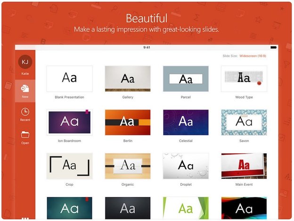Click the Open folder icon
The width and height of the screenshot is (294, 221).
(25, 134)
